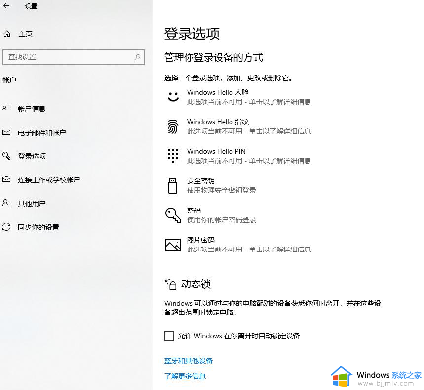The width and height of the screenshot is (424, 390).
Task: Open the 了解更多信息 link
Action: tap(185, 376)
